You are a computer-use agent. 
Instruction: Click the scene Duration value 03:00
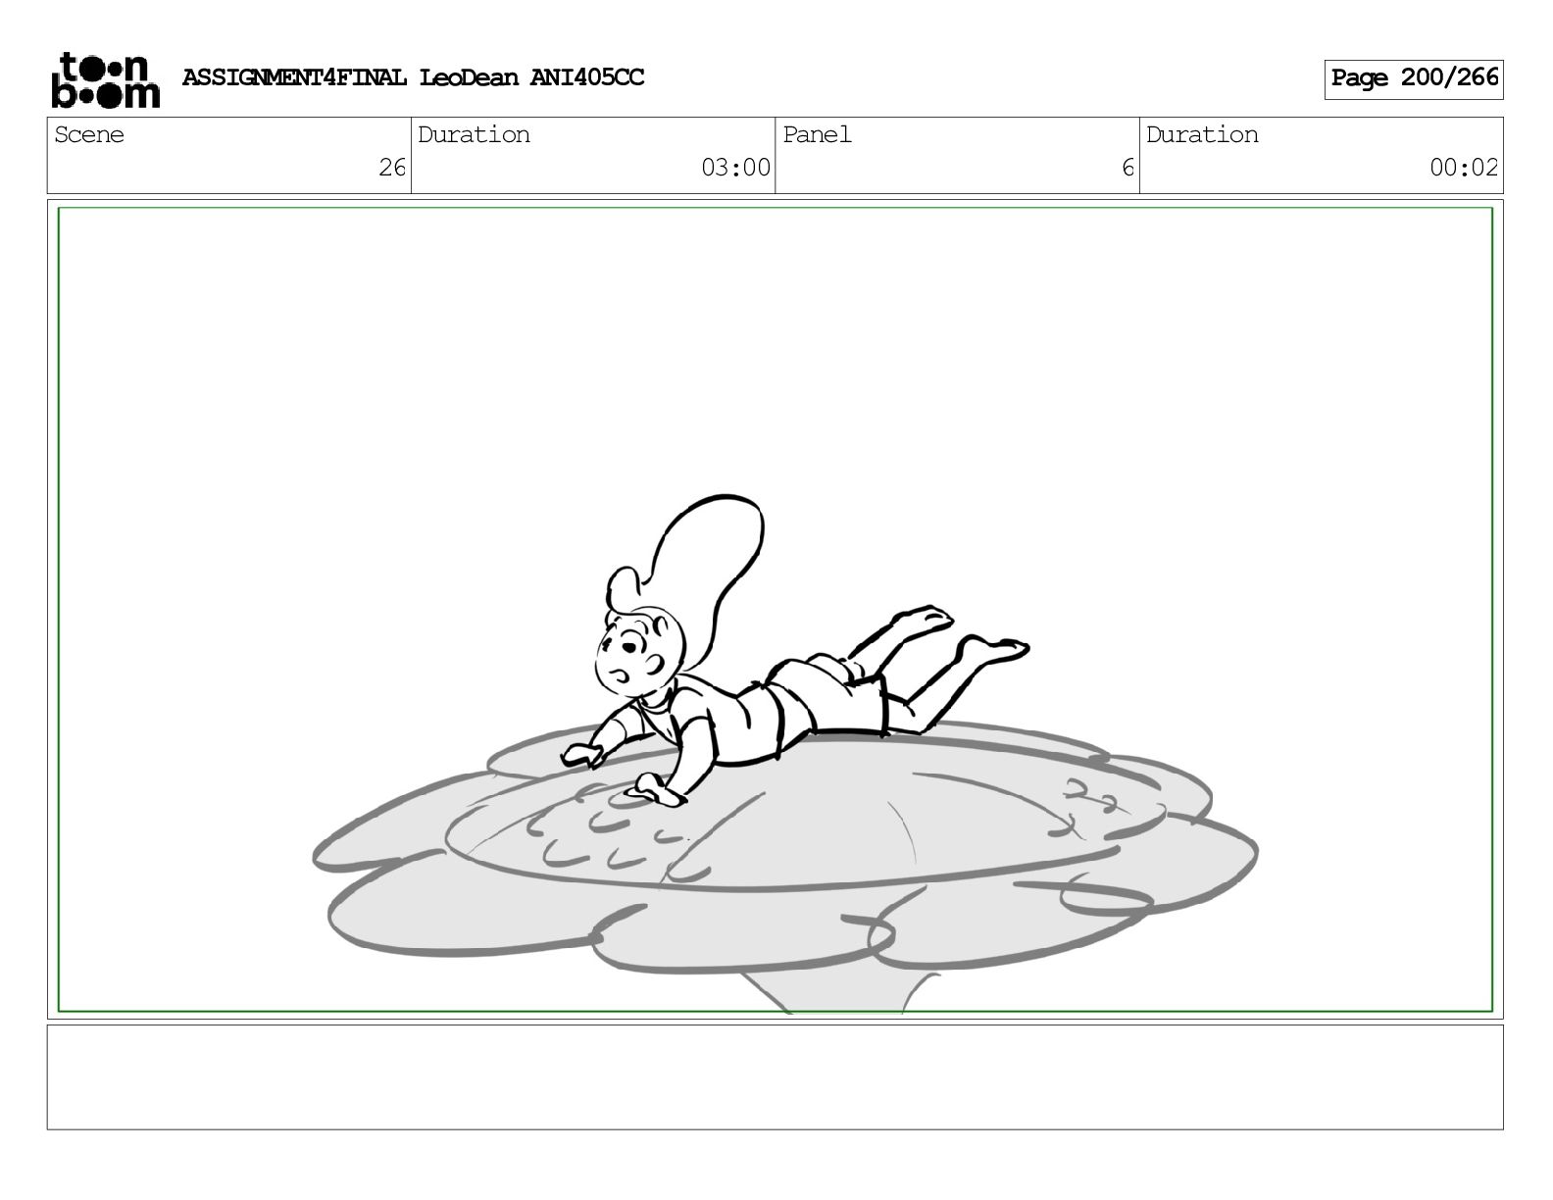coord(735,168)
